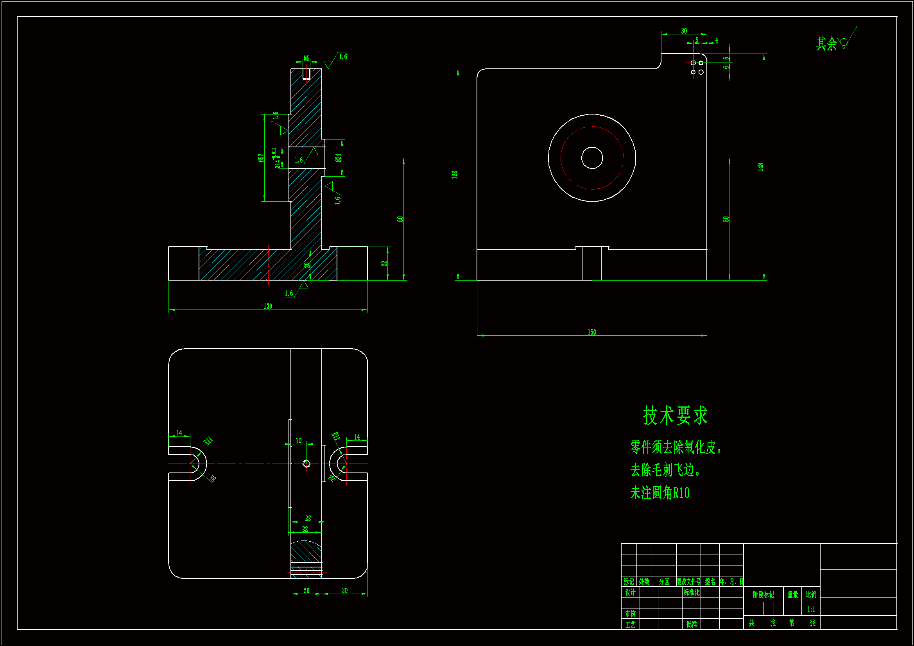Click the 去除毛刺飞边 requirement line

[x=664, y=470]
